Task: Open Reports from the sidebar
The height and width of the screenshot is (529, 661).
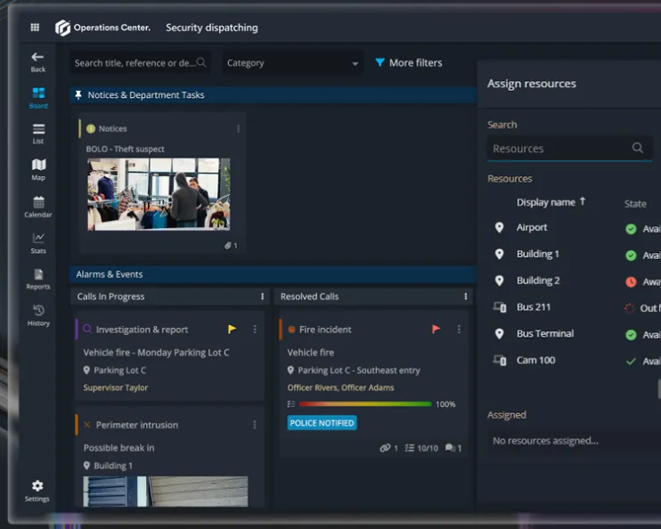Action: 38,278
